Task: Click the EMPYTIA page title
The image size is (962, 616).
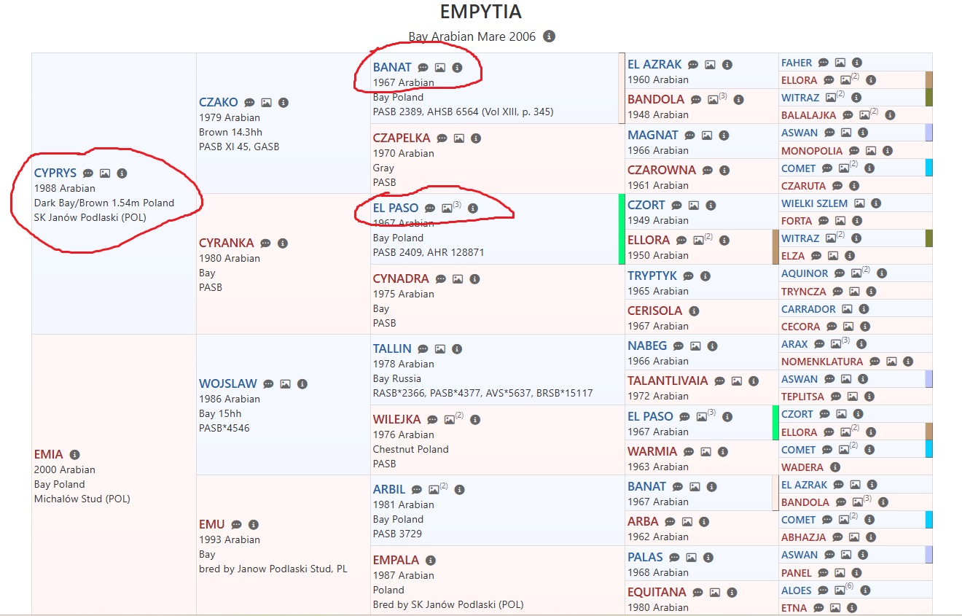Action: [481, 12]
